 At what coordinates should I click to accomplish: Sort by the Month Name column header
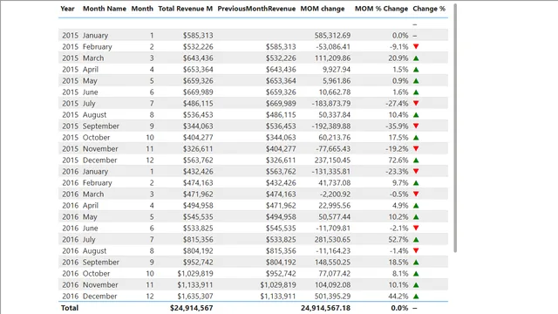pyautogui.click(x=105, y=9)
